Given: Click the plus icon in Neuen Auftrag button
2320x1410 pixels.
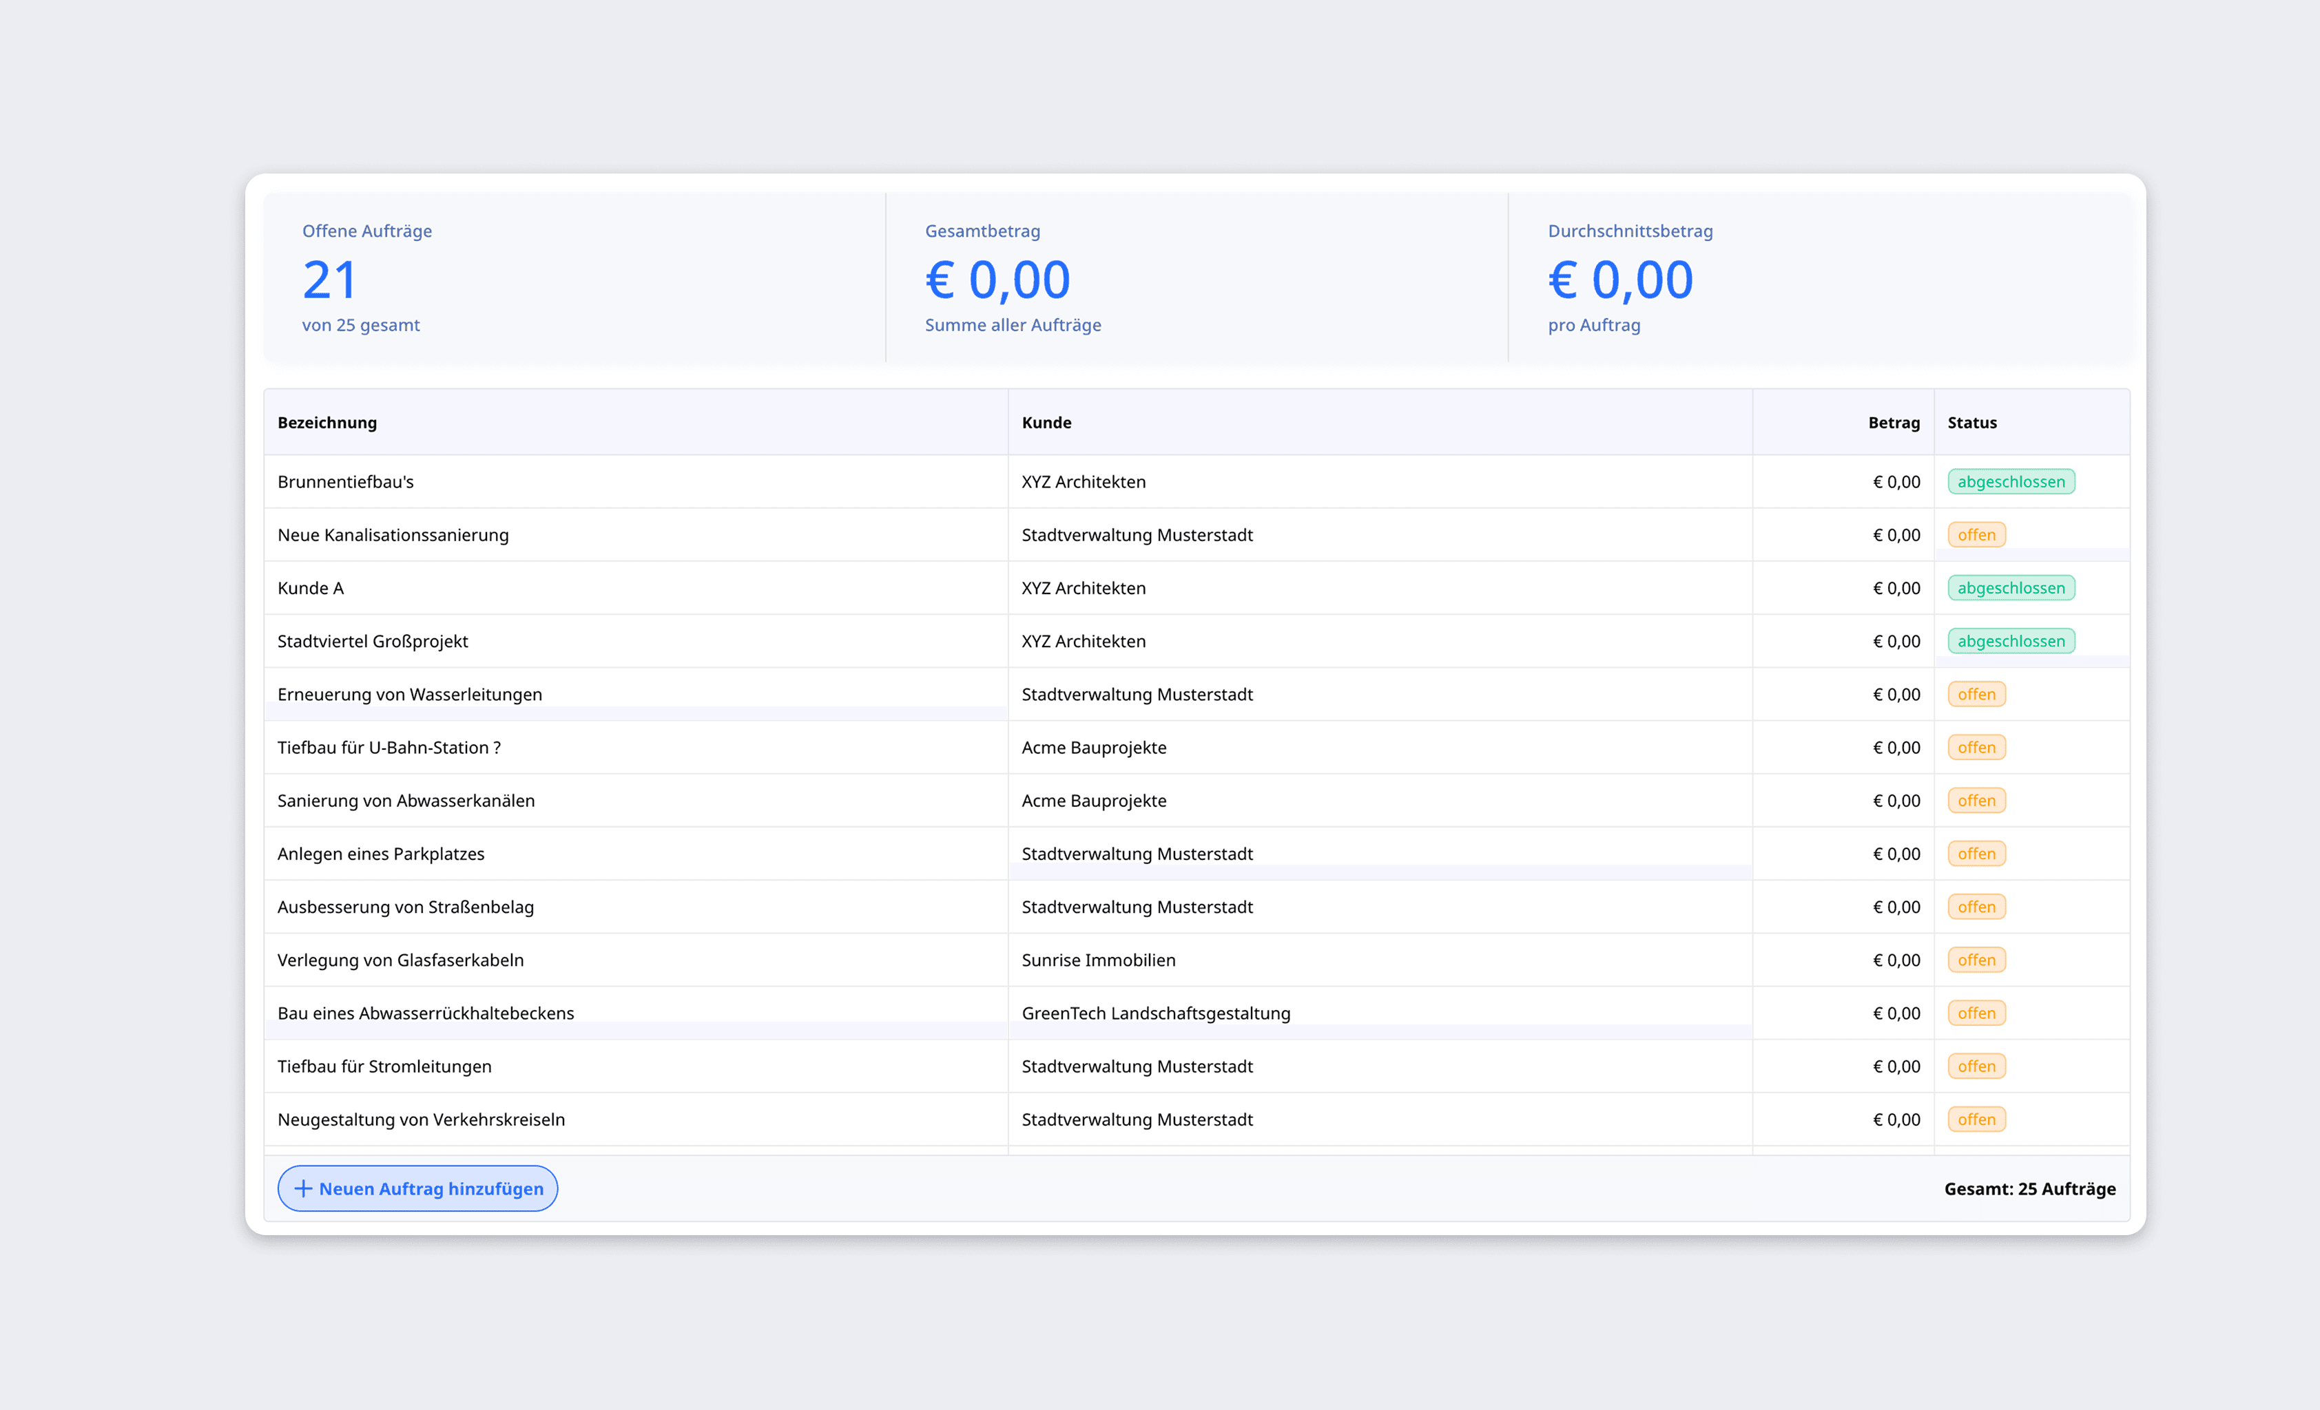Looking at the screenshot, I should pos(303,1189).
